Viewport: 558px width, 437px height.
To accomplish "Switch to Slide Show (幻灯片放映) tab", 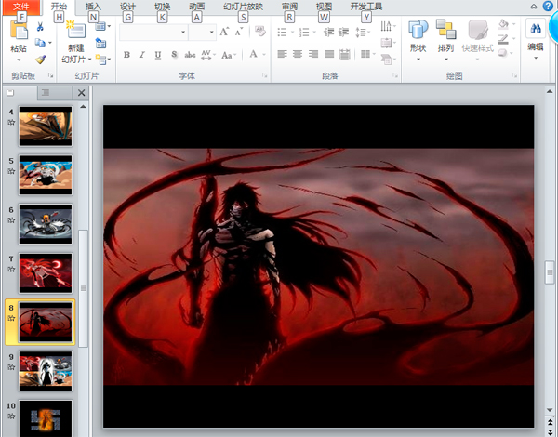I will [x=244, y=7].
